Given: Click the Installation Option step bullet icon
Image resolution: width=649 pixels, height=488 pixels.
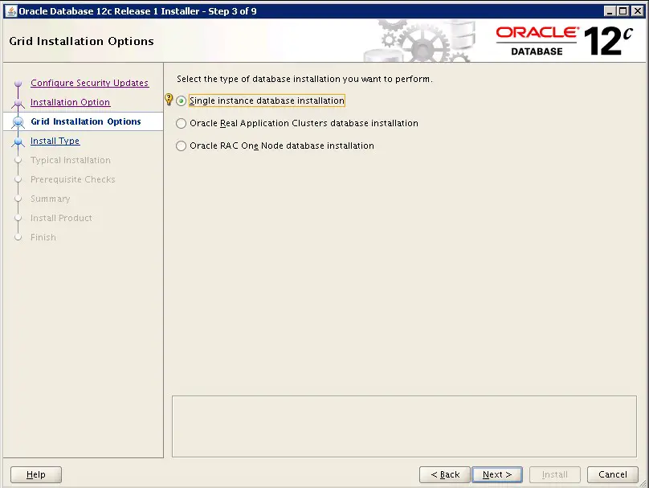Looking at the screenshot, I should [18, 103].
